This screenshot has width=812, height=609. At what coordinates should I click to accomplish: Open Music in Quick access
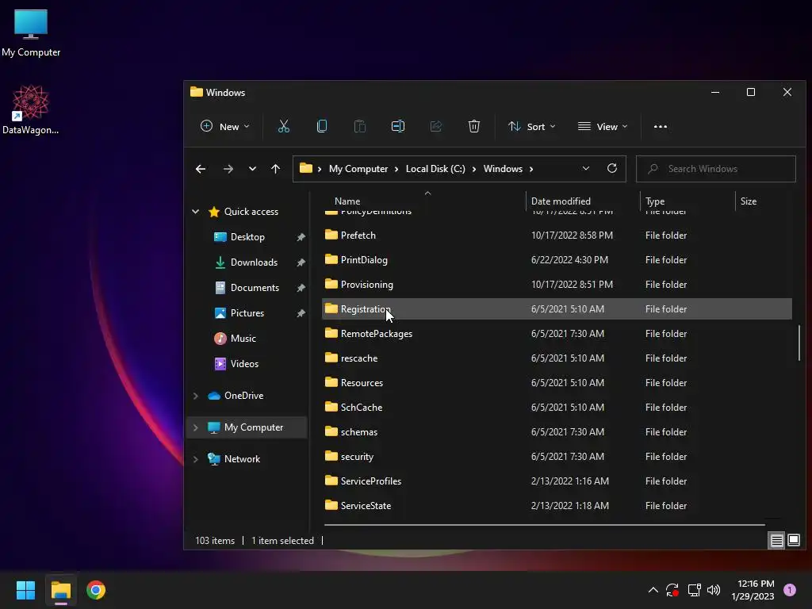(243, 338)
